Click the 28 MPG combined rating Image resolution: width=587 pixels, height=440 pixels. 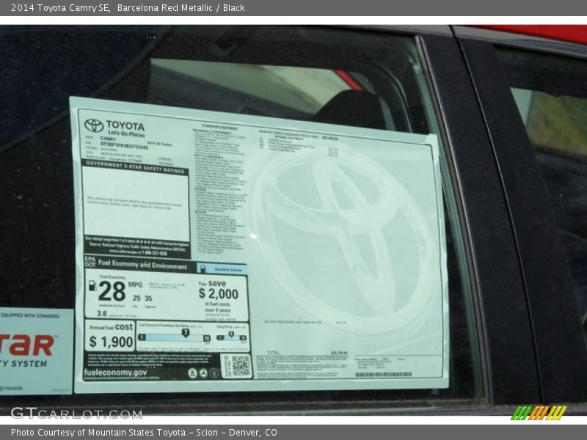(112, 291)
